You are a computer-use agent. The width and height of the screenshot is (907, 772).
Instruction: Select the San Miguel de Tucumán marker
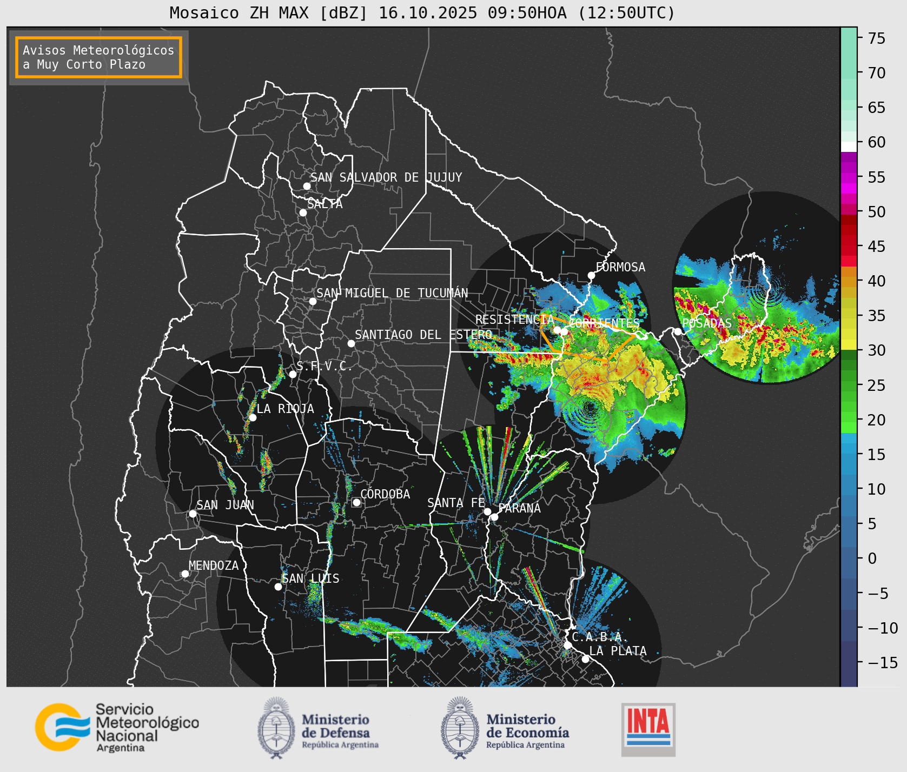(313, 301)
